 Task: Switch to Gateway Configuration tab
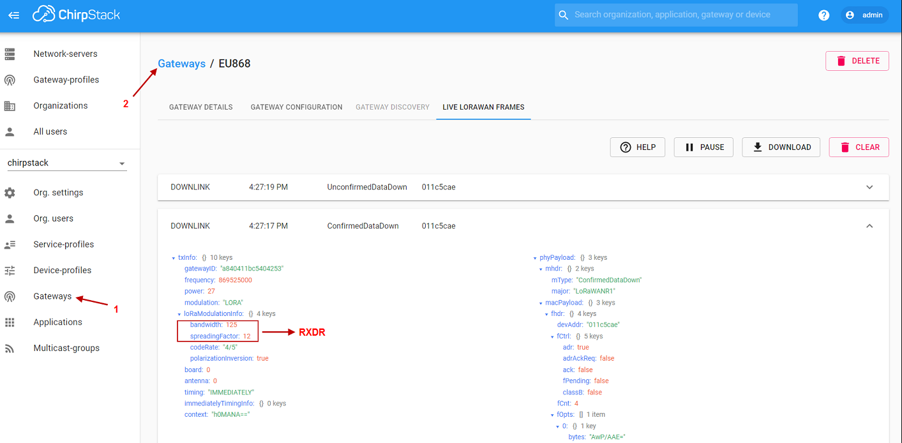pos(297,107)
